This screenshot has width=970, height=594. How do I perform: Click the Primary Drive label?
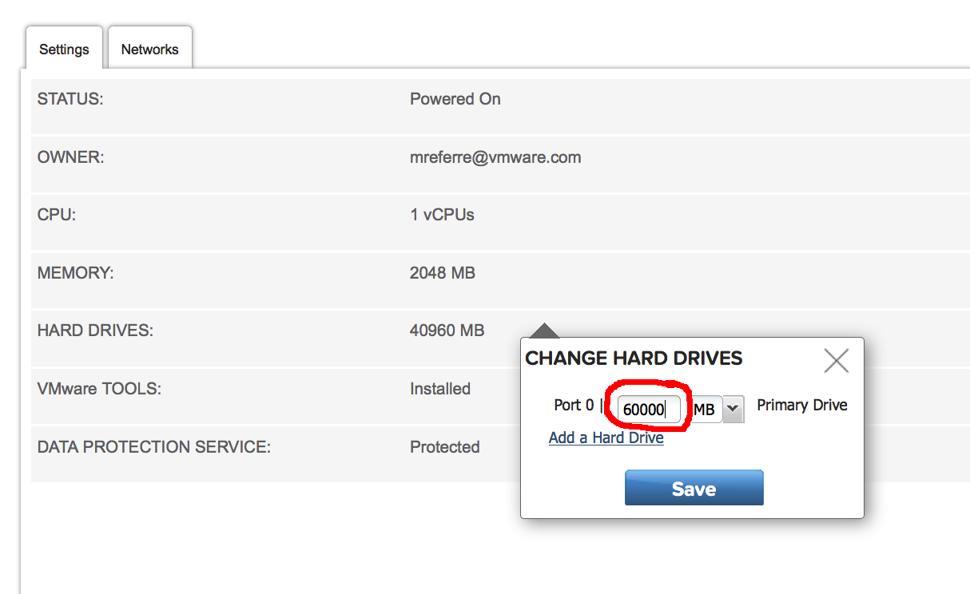(x=802, y=405)
